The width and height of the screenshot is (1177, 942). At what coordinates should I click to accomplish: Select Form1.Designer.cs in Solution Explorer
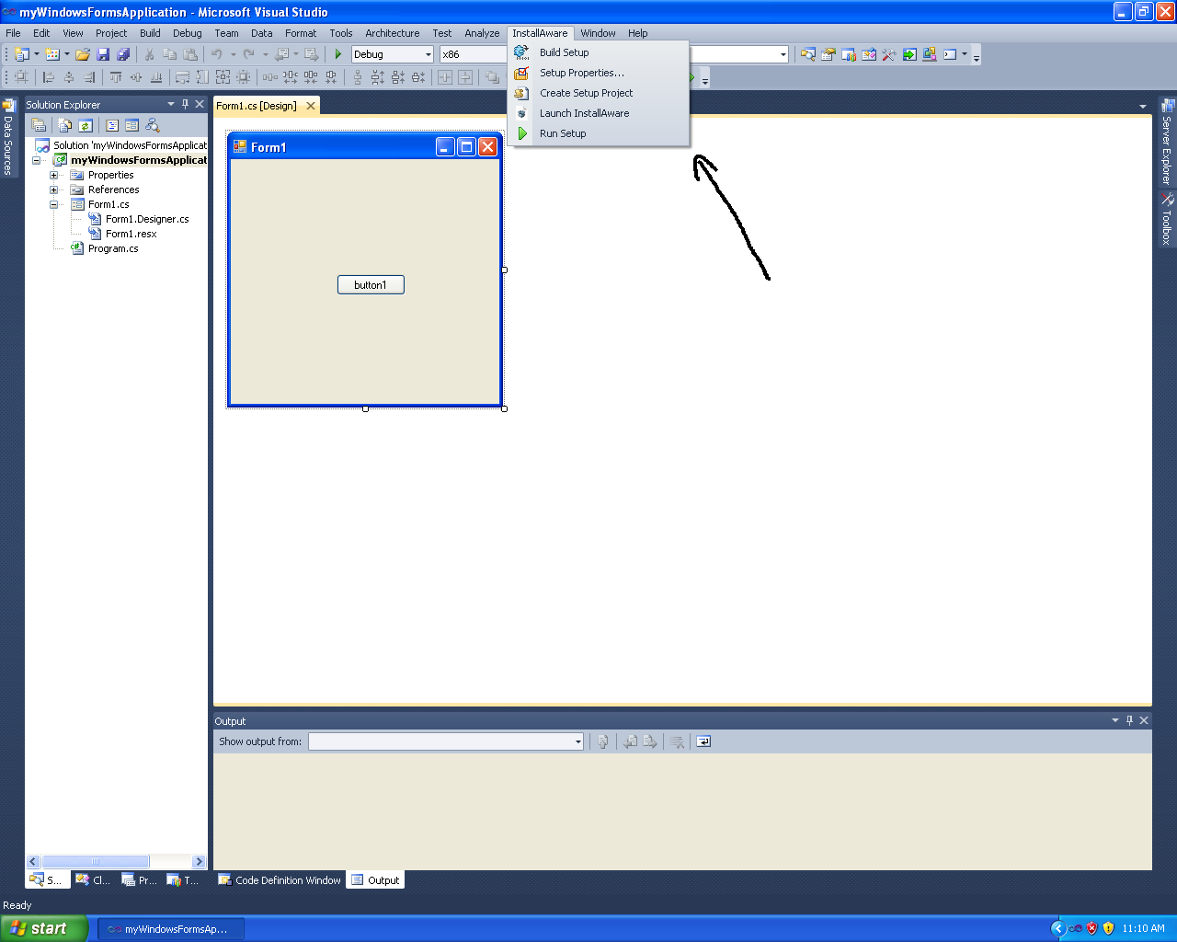[147, 219]
